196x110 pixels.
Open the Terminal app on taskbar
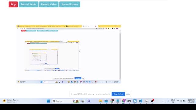(x=129, y=101)
